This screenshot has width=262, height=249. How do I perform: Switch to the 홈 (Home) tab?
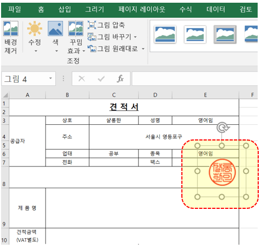point(41,9)
